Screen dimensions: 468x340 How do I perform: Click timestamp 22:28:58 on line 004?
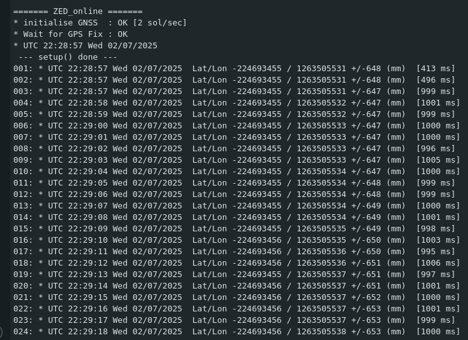point(88,103)
